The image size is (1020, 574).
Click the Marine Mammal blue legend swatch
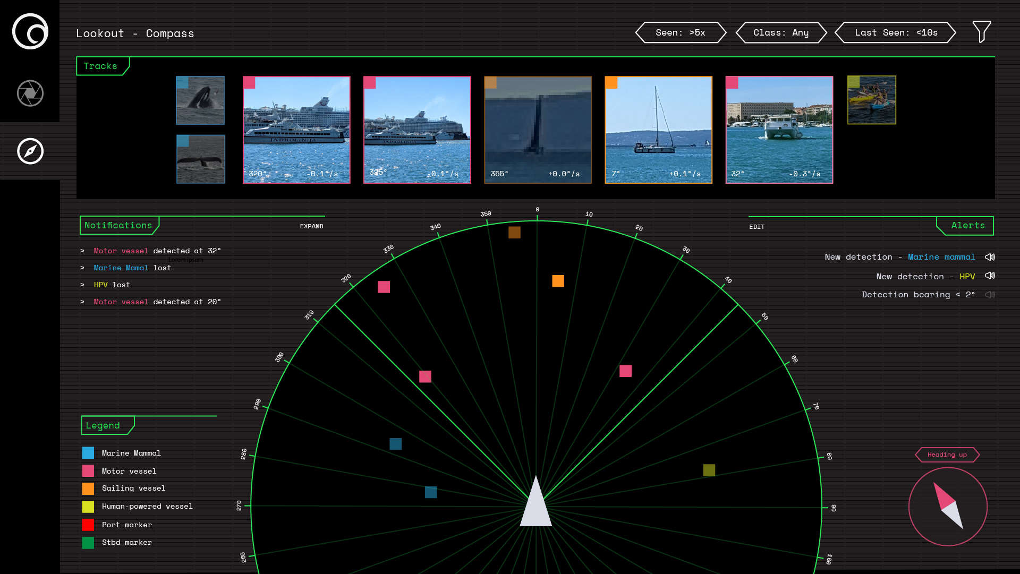88,453
